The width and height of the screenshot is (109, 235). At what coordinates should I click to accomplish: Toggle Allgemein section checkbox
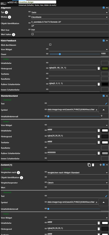[104, 7]
